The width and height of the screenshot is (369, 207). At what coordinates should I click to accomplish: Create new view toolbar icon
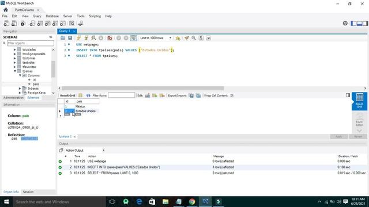(x=47, y=23)
